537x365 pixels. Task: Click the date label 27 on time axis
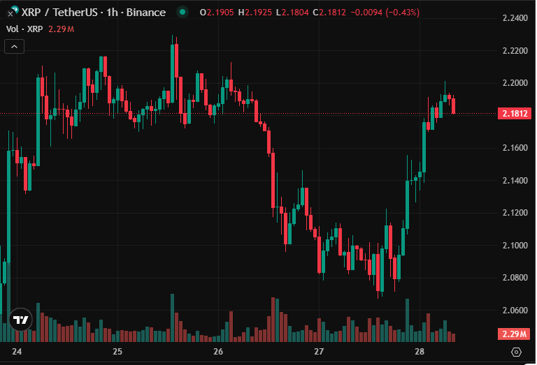(x=319, y=351)
